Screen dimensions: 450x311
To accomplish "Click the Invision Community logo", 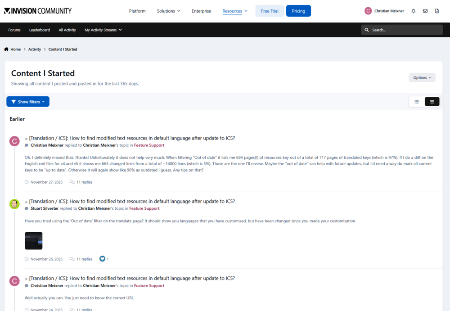I will (38, 11).
